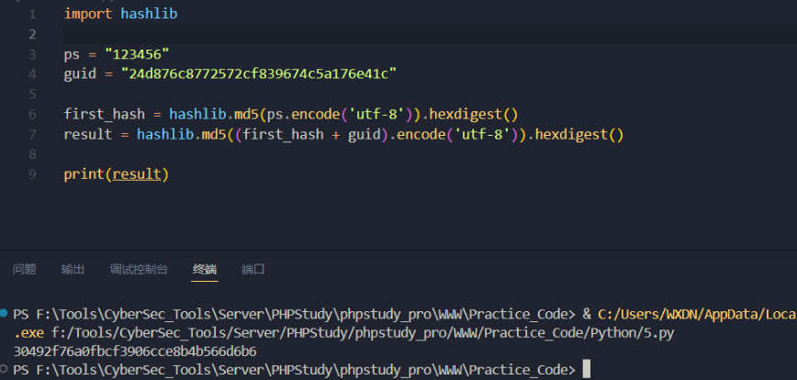
Task: Open the 问题 (Problems) panel tab
Action: [25, 269]
